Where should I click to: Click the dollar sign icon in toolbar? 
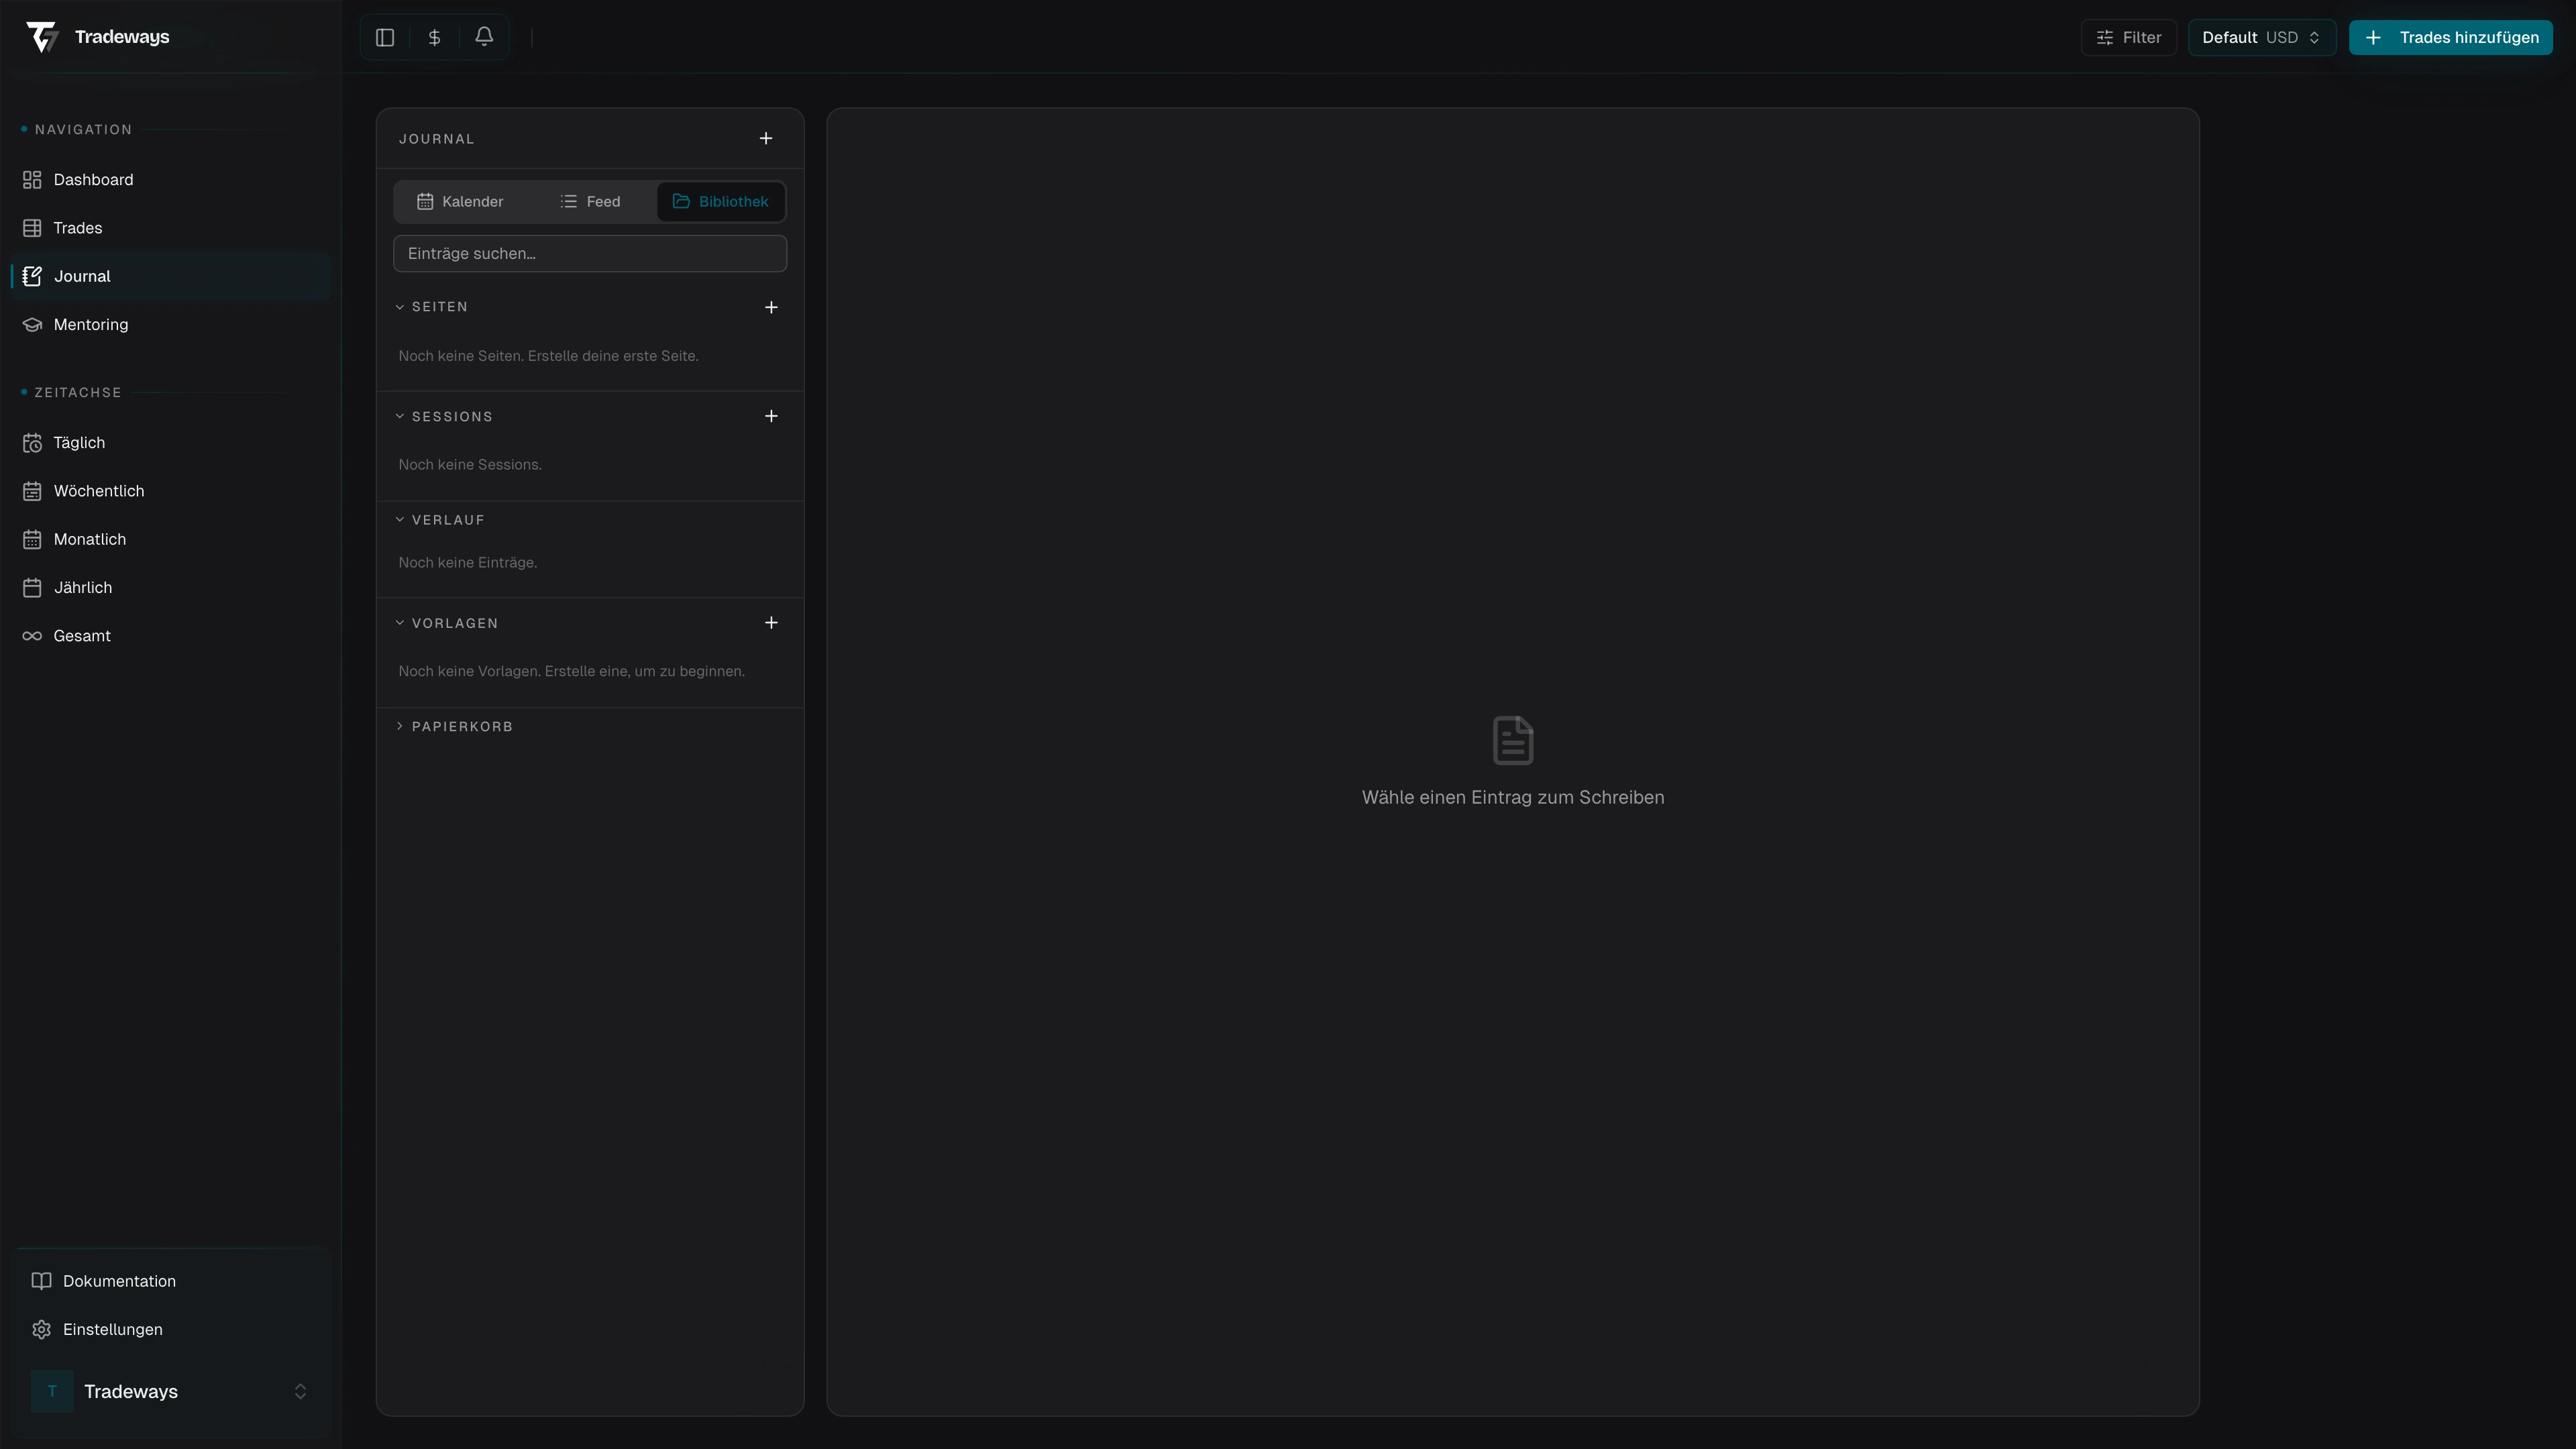(434, 38)
